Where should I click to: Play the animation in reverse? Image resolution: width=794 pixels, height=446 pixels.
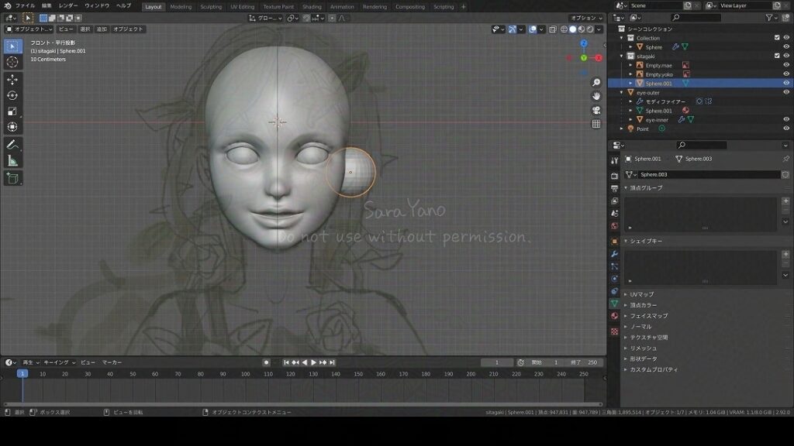coord(304,362)
